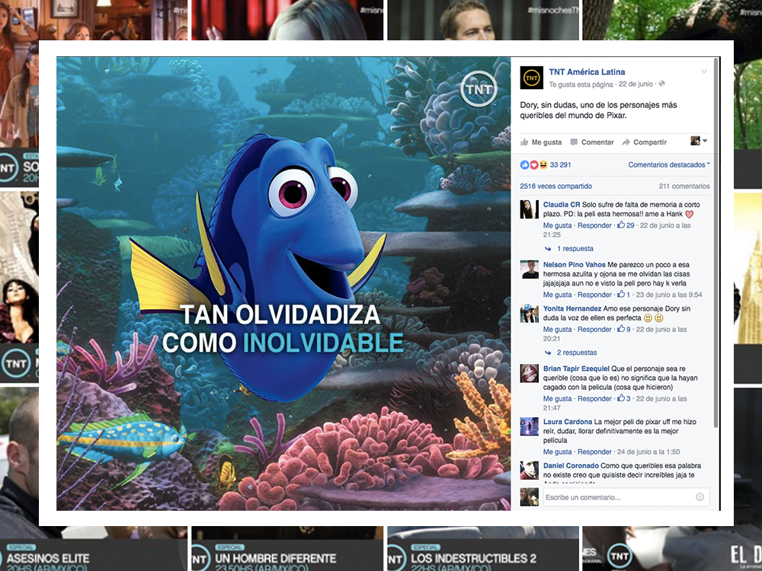Like Laura Cardona's comment
762x571 pixels.
pos(558,451)
